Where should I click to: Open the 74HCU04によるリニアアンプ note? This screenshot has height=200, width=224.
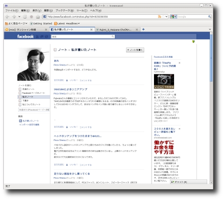pos(70,90)
